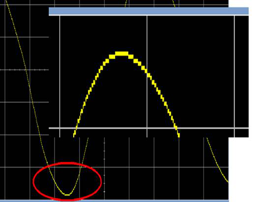
Task: Select the yellow trace at the lower right
Action: coord(217,160)
